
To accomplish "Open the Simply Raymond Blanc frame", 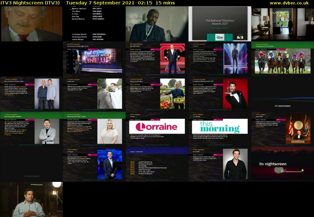I will [157, 94].
